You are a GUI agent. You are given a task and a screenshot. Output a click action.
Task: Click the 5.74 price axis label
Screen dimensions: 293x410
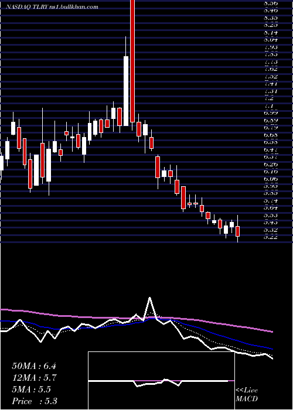click(x=271, y=201)
